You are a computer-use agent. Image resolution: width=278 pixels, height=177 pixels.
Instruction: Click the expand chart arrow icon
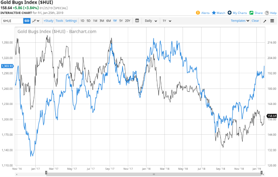tap(265, 21)
